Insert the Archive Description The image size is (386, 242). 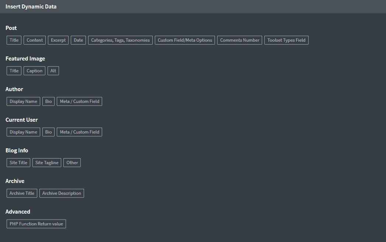coord(62,193)
